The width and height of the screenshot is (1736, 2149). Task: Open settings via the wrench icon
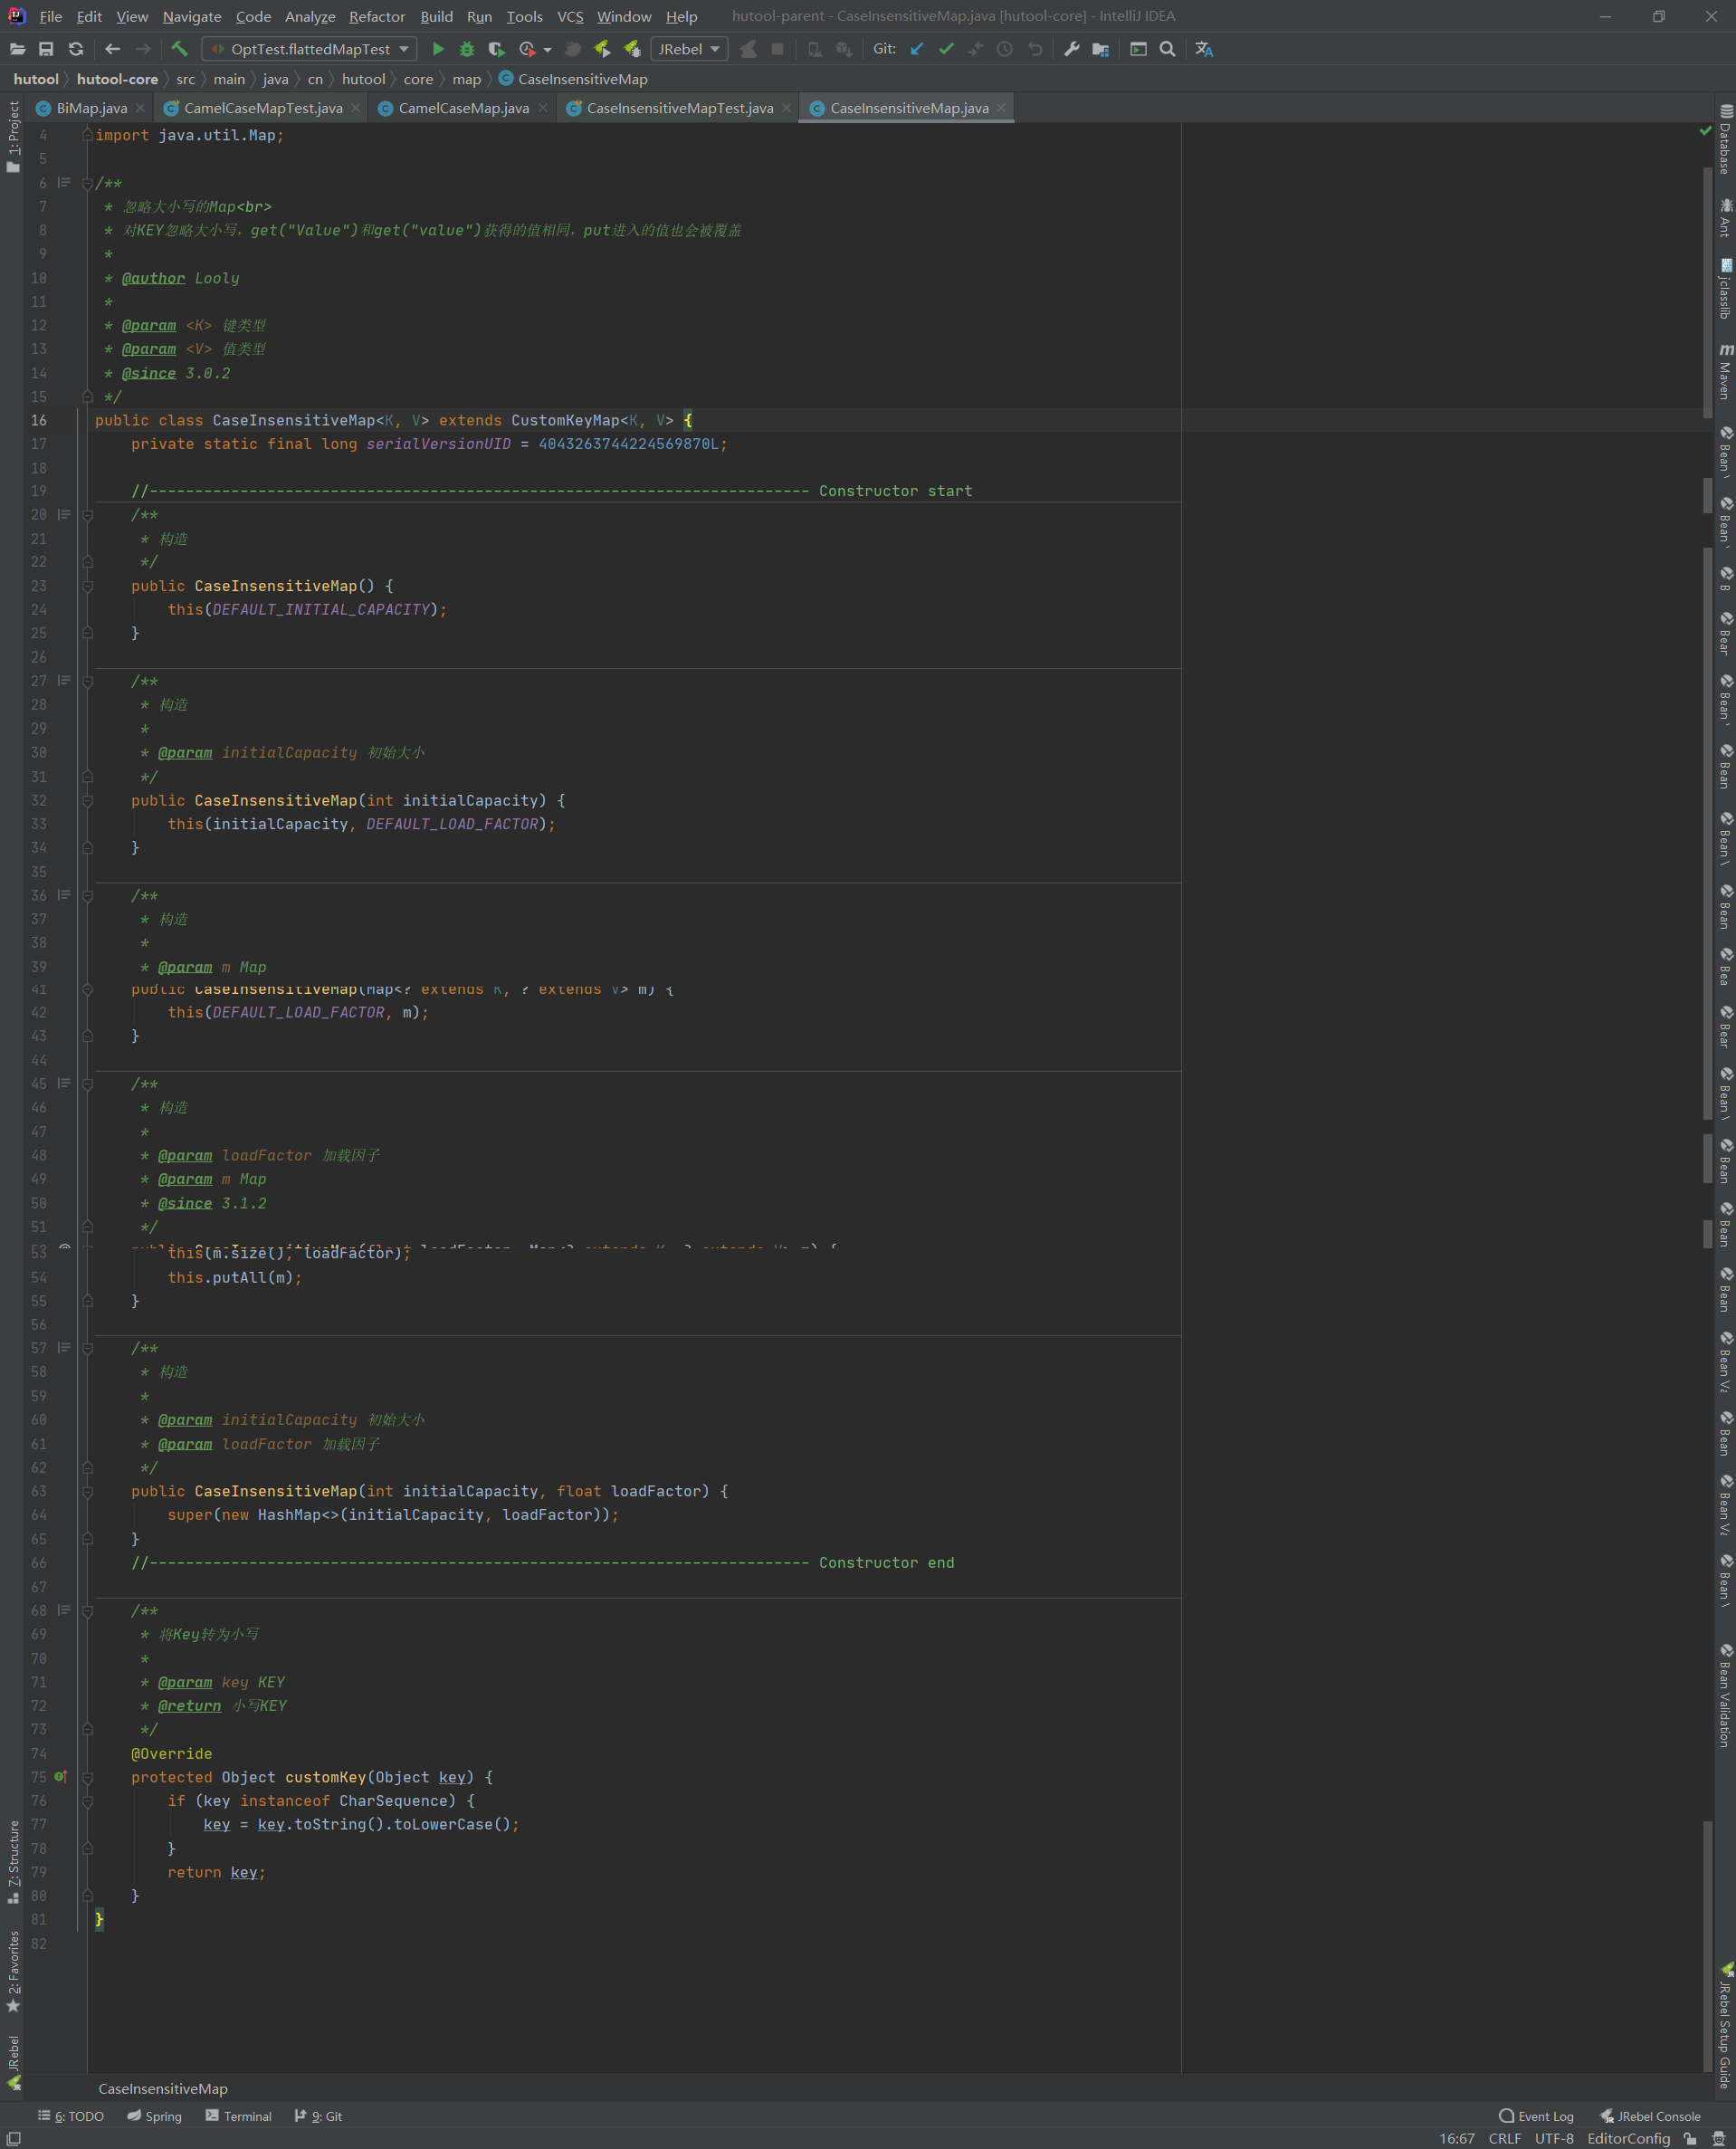(x=1072, y=49)
